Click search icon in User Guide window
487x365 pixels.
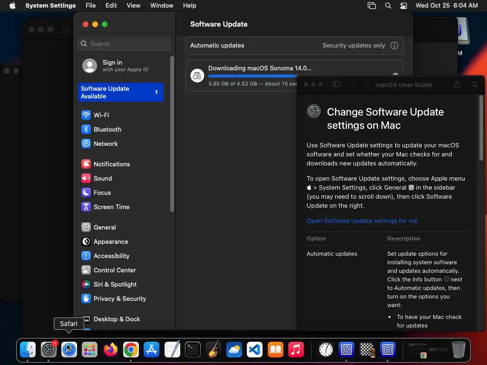pyautogui.click(x=475, y=85)
